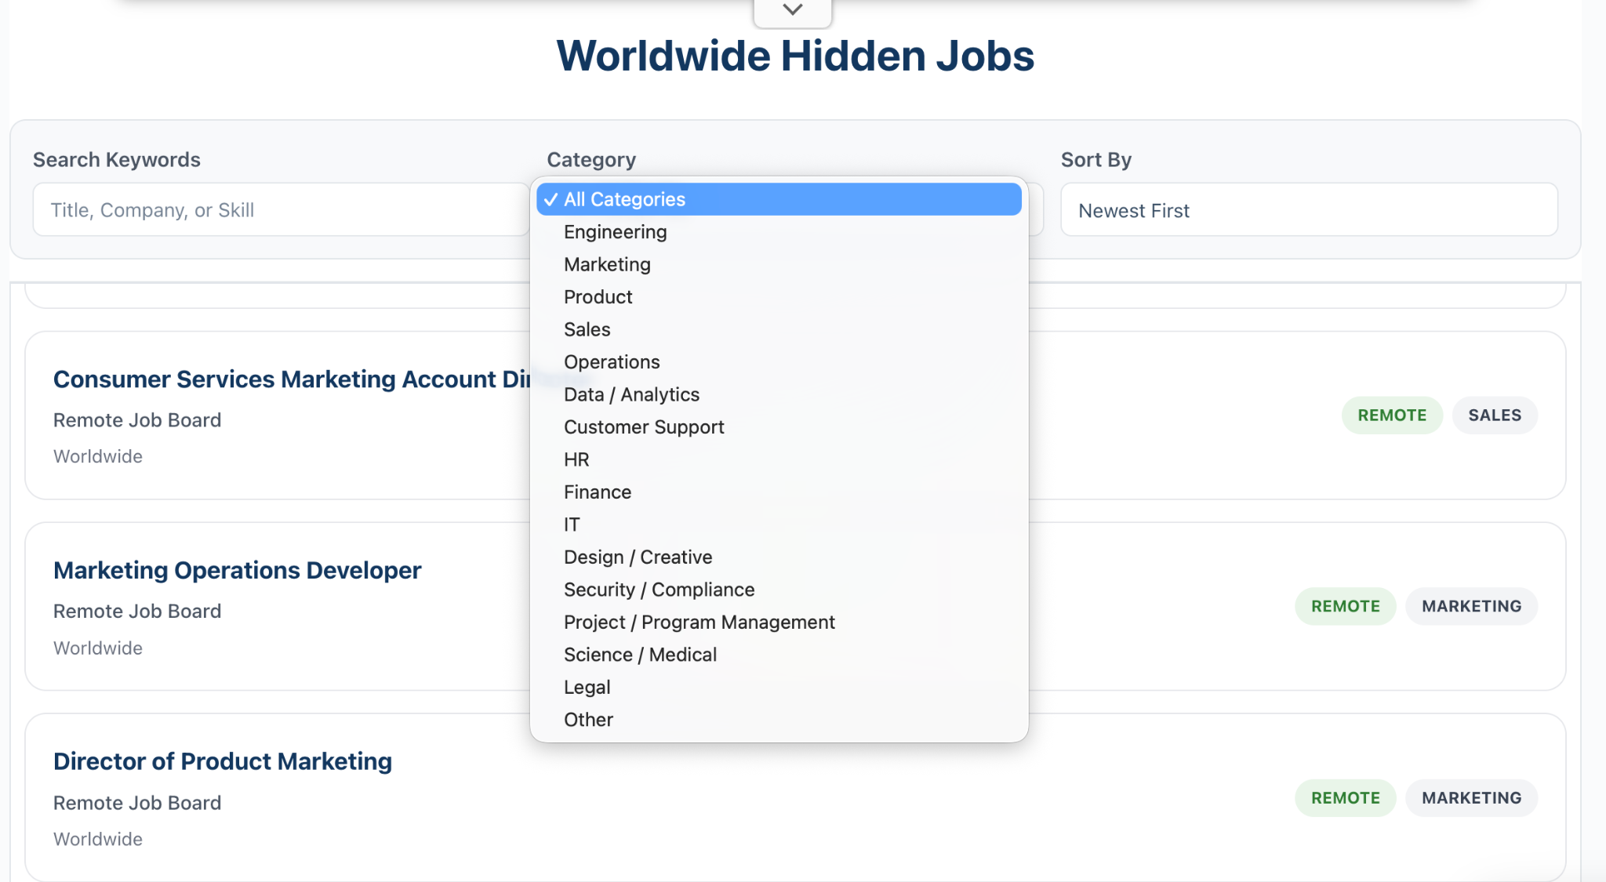Click the SALES tag badge

[1495, 416]
